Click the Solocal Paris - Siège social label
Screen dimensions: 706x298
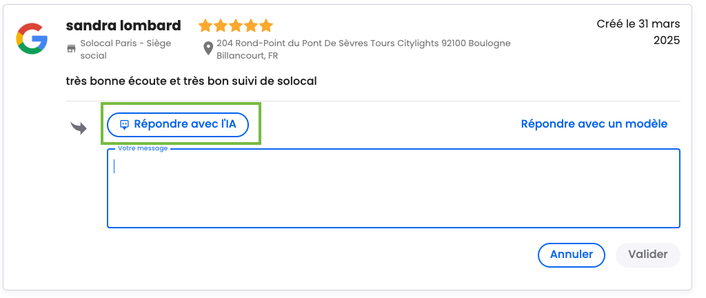[125, 50]
